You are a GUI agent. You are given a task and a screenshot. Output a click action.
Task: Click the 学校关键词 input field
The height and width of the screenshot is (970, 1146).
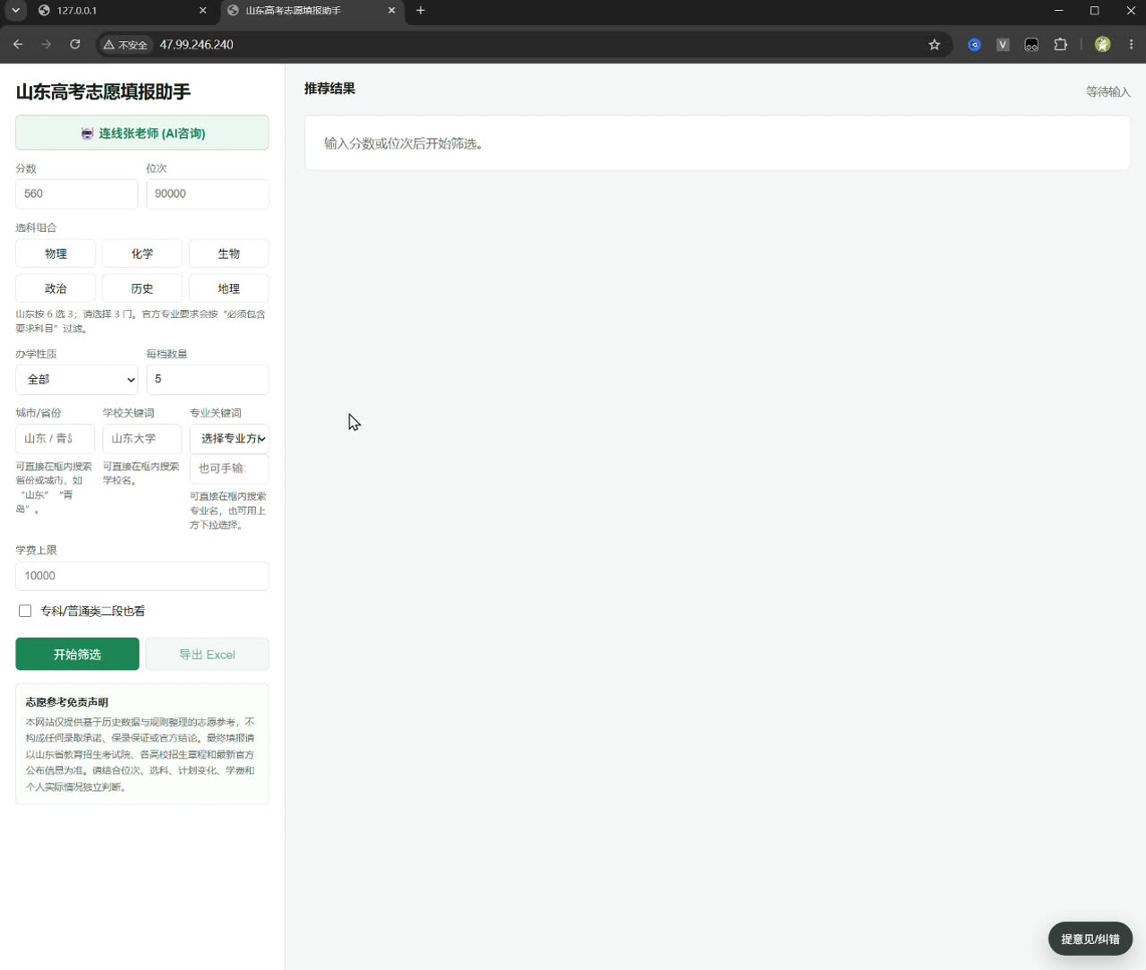point(142,439)
